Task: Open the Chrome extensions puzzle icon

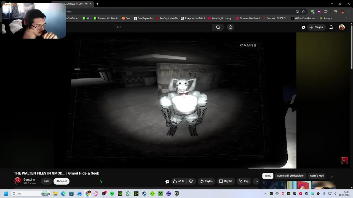Action: pos(326,12)
